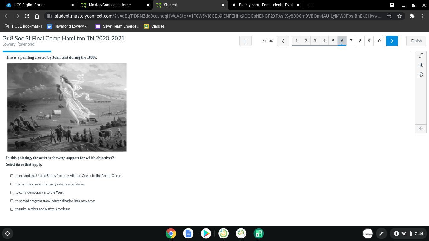429x241 pixels.
Task: Open Play Store from the shelf
Action: [206, 233]
